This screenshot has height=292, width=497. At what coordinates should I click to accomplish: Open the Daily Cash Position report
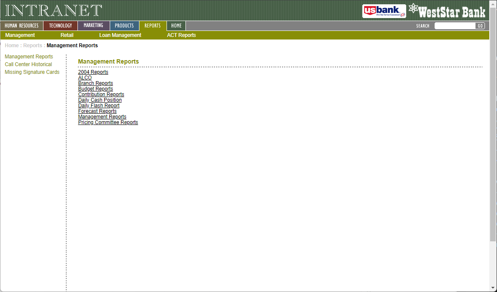tap(100, 100)
